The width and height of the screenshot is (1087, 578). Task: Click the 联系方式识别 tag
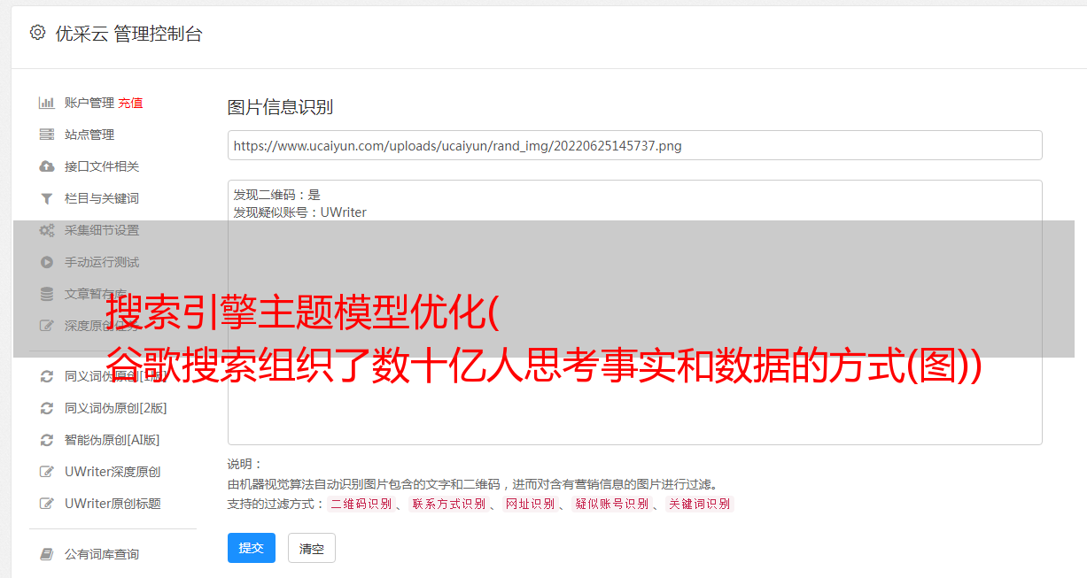[449, 504]
